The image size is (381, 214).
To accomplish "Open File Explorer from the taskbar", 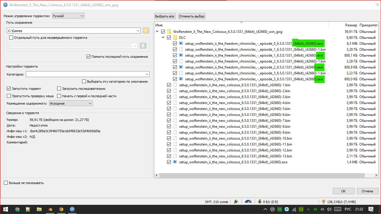I will pyautogui.click(x=39, y=209).
